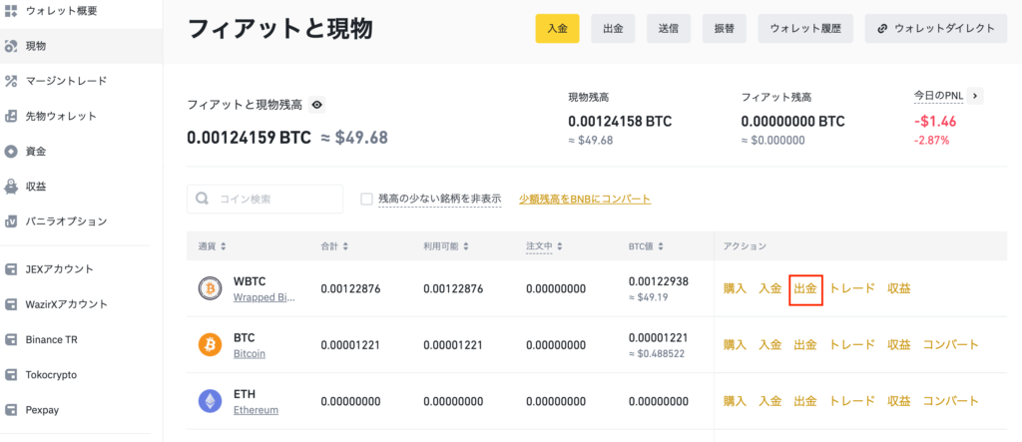Open Wallet Direct (ウォレットダイレクト)
The height and width of the screenshot is (442, 1022).
click(x=936, y=29)
